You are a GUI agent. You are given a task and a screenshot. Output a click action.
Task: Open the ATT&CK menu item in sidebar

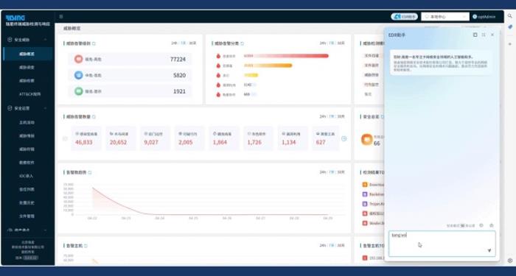click(x=29, y=94)
